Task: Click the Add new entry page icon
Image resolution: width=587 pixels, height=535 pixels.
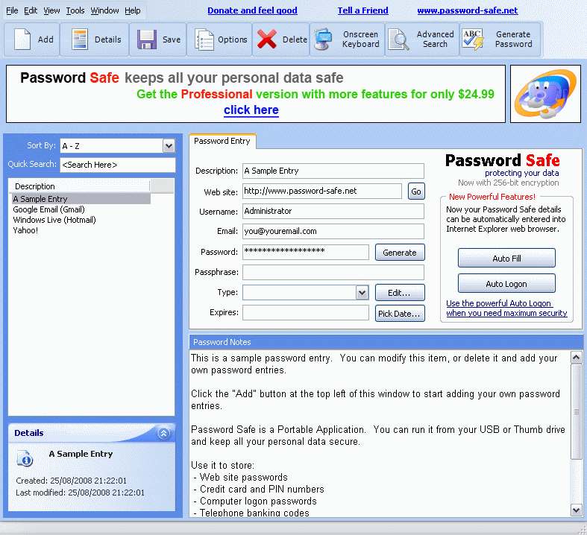Action: coord(22,39)
